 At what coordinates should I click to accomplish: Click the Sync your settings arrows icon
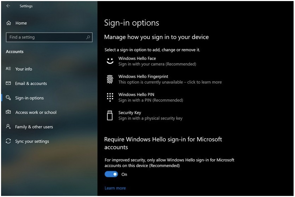8,141
